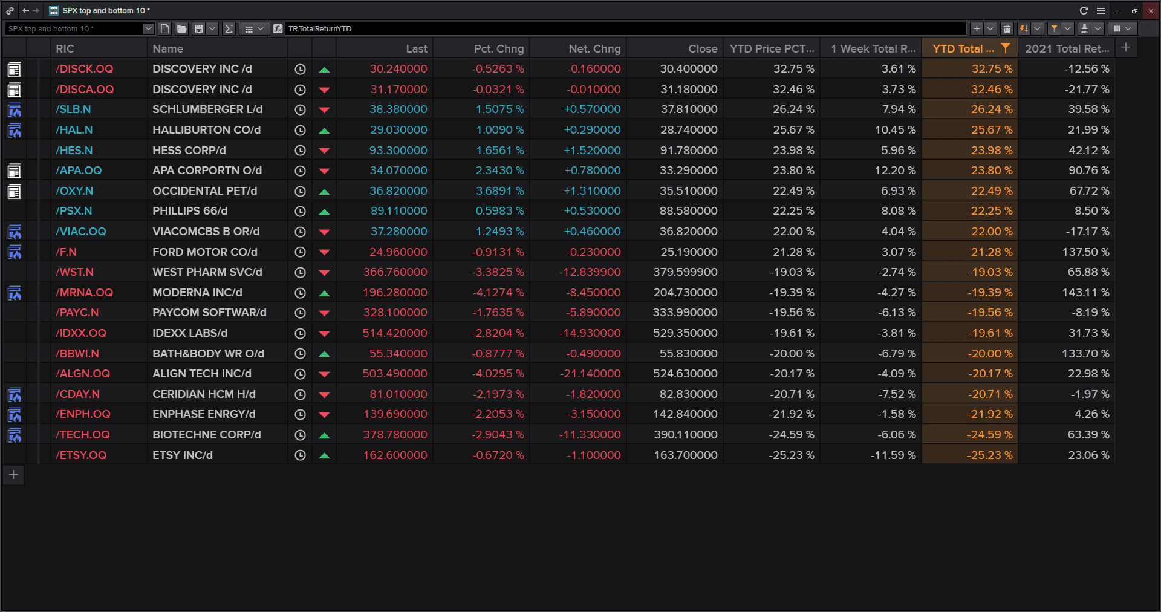Image resolution: width=1161 pixels, height=612 pixels.
Task: Click the format brush icon
Action: point(1084,28)
